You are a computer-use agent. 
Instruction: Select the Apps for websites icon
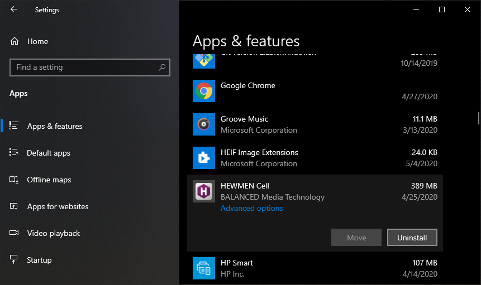[x=13, y=206]
